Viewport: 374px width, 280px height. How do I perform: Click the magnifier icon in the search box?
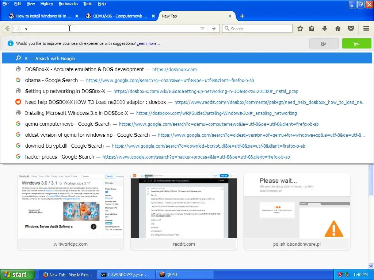pyautogui.click(x=227, y=28)
